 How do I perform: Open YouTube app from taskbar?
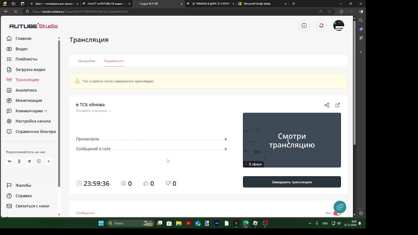(x=188, y=223)
